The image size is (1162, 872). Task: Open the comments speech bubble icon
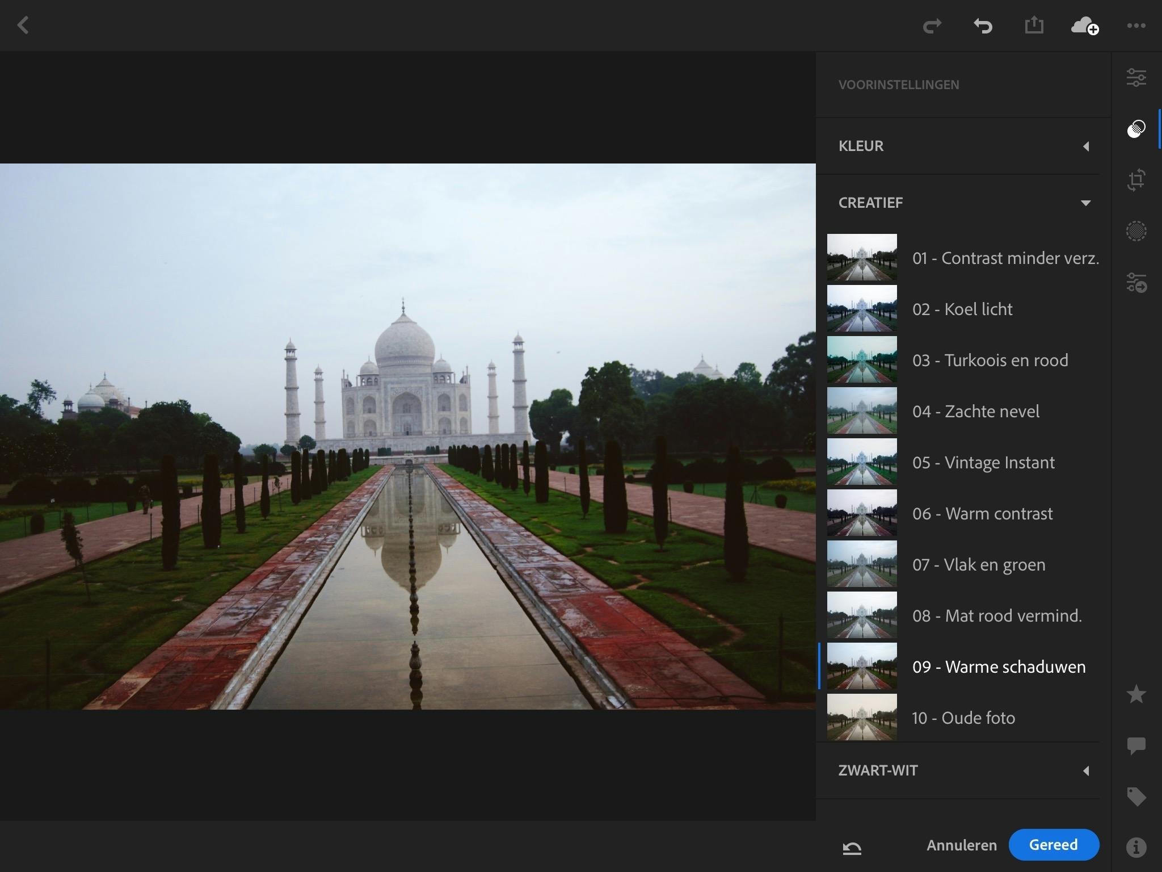pyautogui.click(x=1136, y=745)
